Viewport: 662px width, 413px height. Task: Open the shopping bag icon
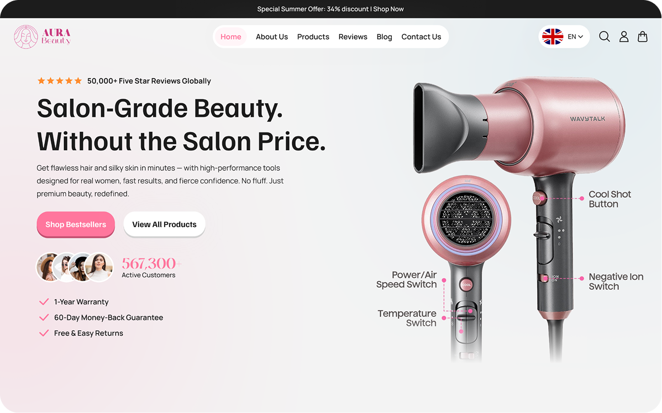point(642,36)
